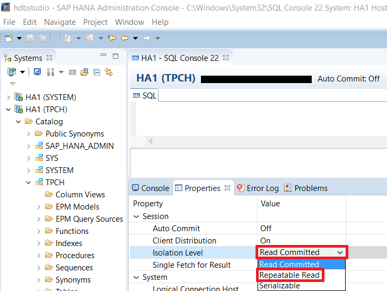Click the New wizard toolbar icon
The width and height of the screenshot is (387, 291).
[8, 38]
